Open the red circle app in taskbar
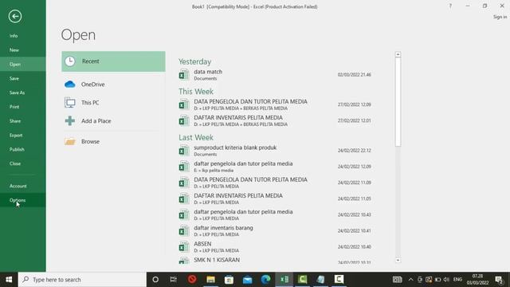The width and height of the screenshot is (510, 287). [192, 279]
